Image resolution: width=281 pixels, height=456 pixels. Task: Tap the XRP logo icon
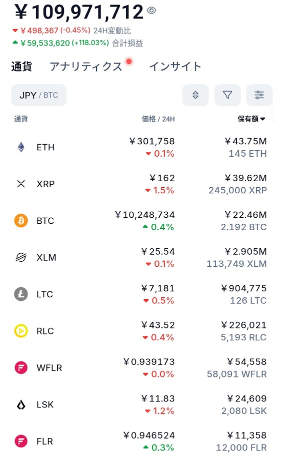[x=21, y=184]
